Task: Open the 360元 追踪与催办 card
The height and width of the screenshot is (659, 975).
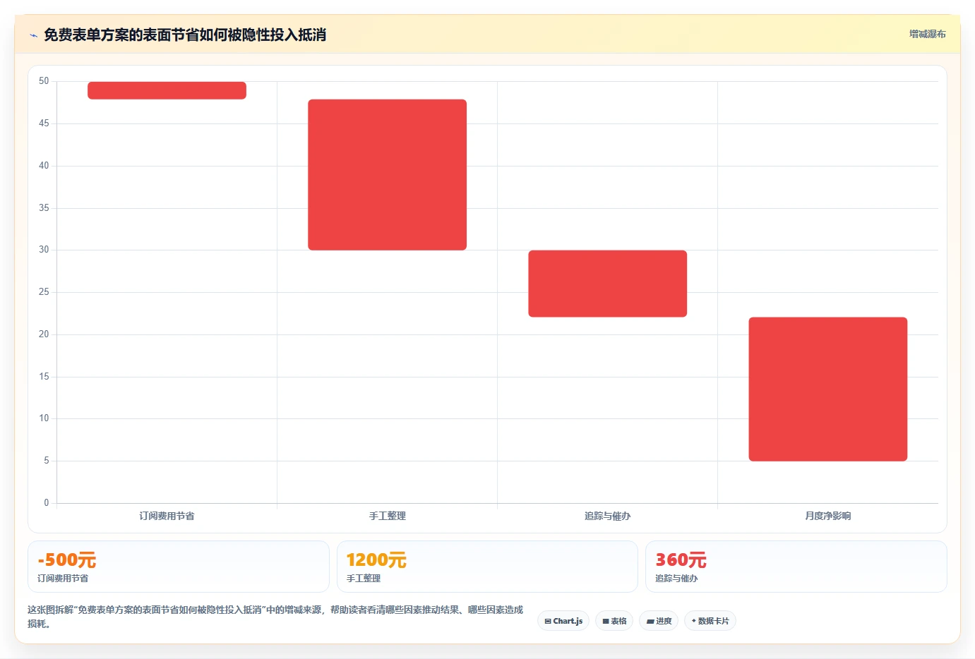Action: point(796,567)
